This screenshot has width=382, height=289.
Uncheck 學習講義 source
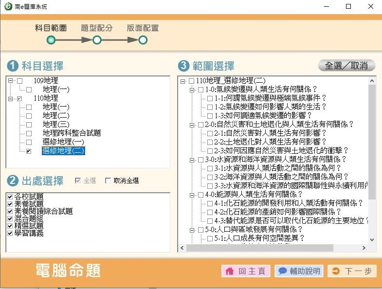point(10,233)
